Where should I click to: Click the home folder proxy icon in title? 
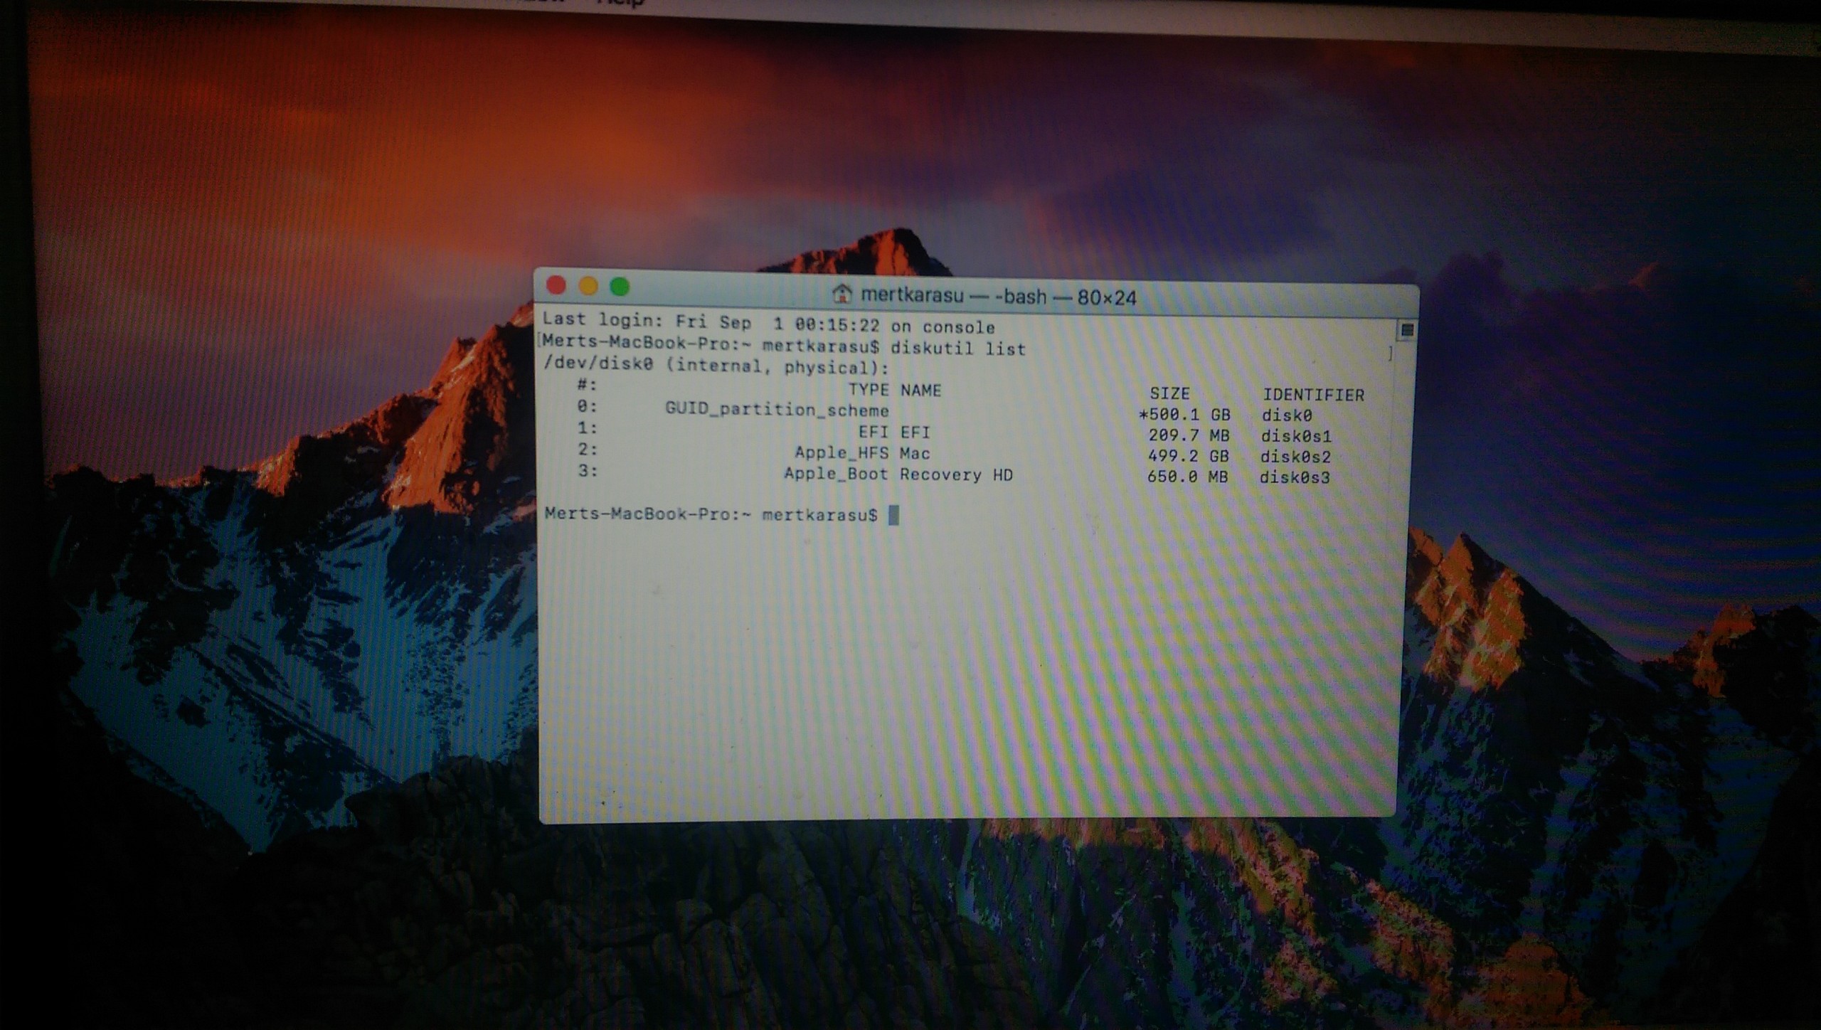coord(842,294)
